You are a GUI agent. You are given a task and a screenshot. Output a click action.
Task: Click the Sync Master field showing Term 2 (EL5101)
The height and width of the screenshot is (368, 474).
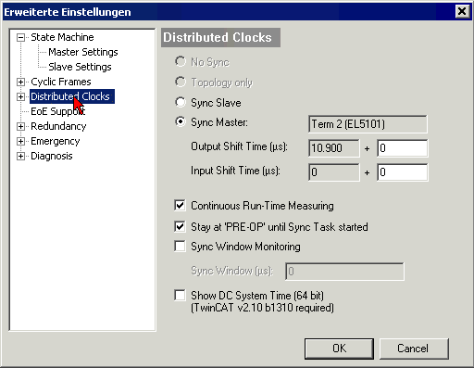click(368, 124)
